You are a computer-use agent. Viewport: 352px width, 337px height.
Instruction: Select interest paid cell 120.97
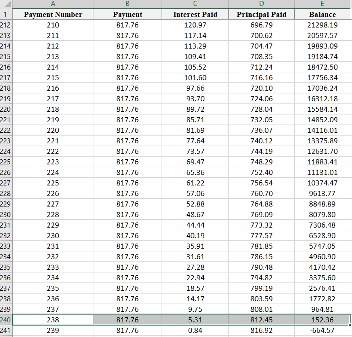pyautogui.click(x=195, y=25)
